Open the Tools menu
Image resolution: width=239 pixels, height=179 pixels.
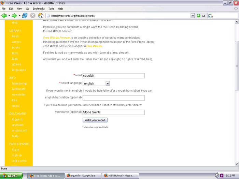[51, 9]
